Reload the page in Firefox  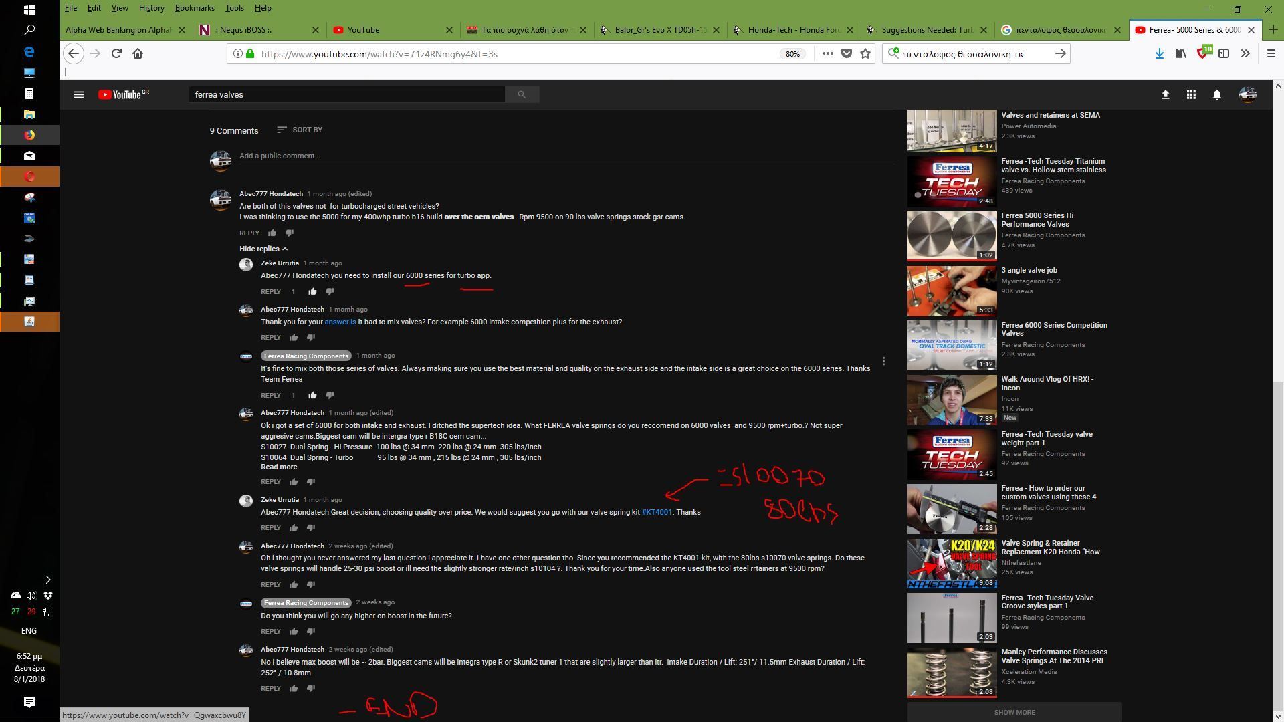coord(116,54)
